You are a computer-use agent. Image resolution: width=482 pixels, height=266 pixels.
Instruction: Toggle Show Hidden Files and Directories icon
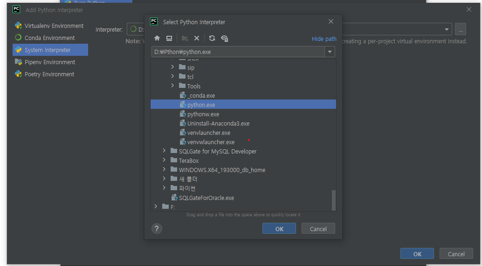pos(224,38)
